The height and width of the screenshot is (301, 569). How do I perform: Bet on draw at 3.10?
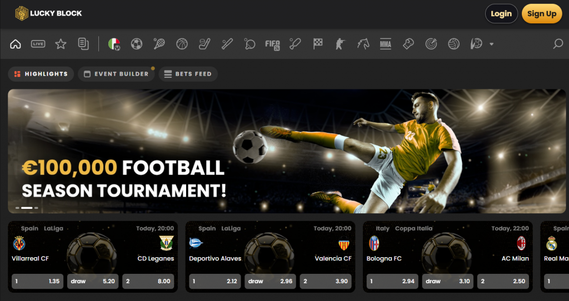coord(448,282)
